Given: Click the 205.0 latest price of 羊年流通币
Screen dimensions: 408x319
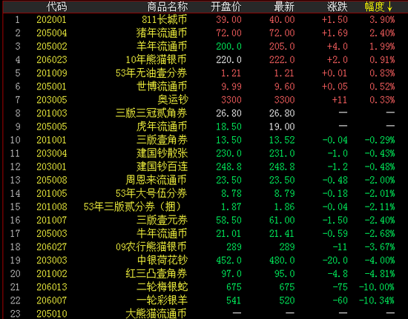Looking at the screenshot, I should pos(282,47).
